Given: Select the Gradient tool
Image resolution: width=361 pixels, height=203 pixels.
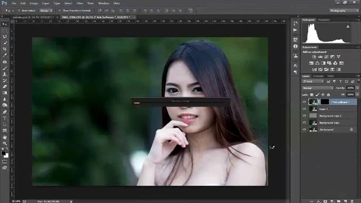Looking at the screenshot, I should coord(5,92).
